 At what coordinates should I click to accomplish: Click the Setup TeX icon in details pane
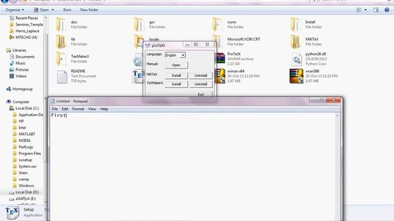[x=12, y=213]
